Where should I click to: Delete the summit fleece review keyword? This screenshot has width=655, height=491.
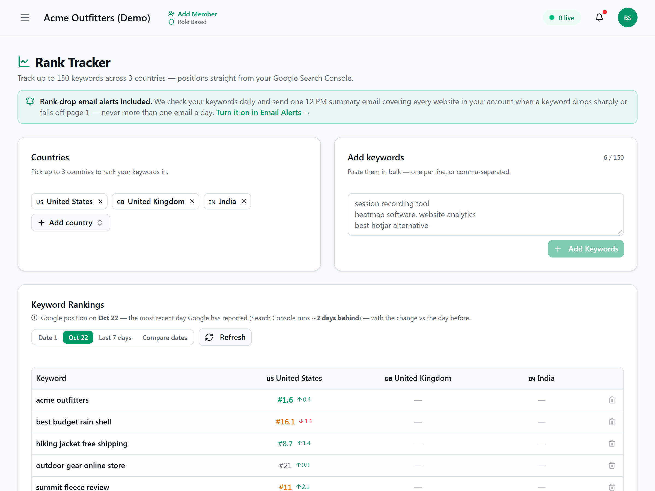coord(612,487)
